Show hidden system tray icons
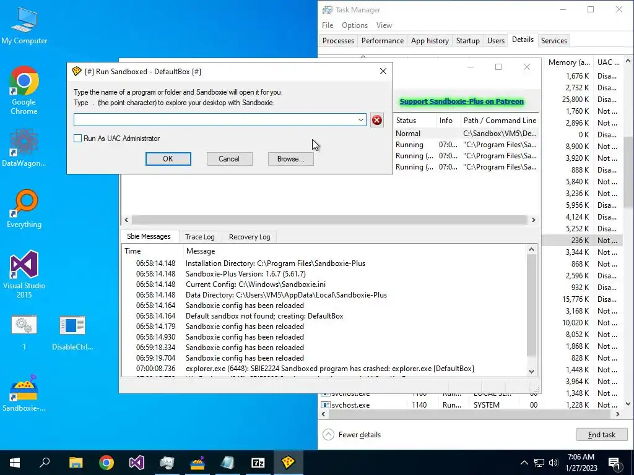Image resolution: width=634 pixels, height=475 pixels. [524, 463]
